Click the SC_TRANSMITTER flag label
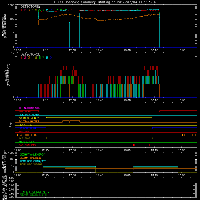The image size is (200, 200). pos(29,121)
